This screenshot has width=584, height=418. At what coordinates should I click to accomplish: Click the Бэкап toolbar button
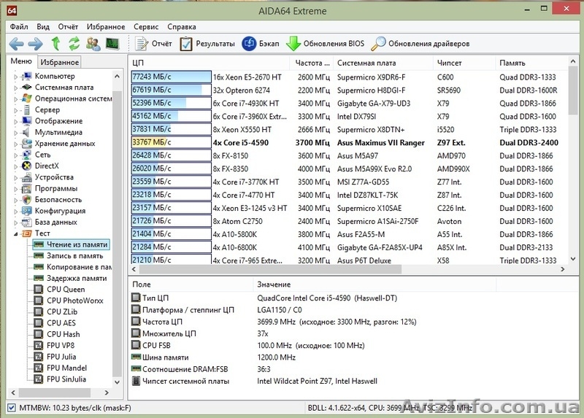click(x=261, y=44)
